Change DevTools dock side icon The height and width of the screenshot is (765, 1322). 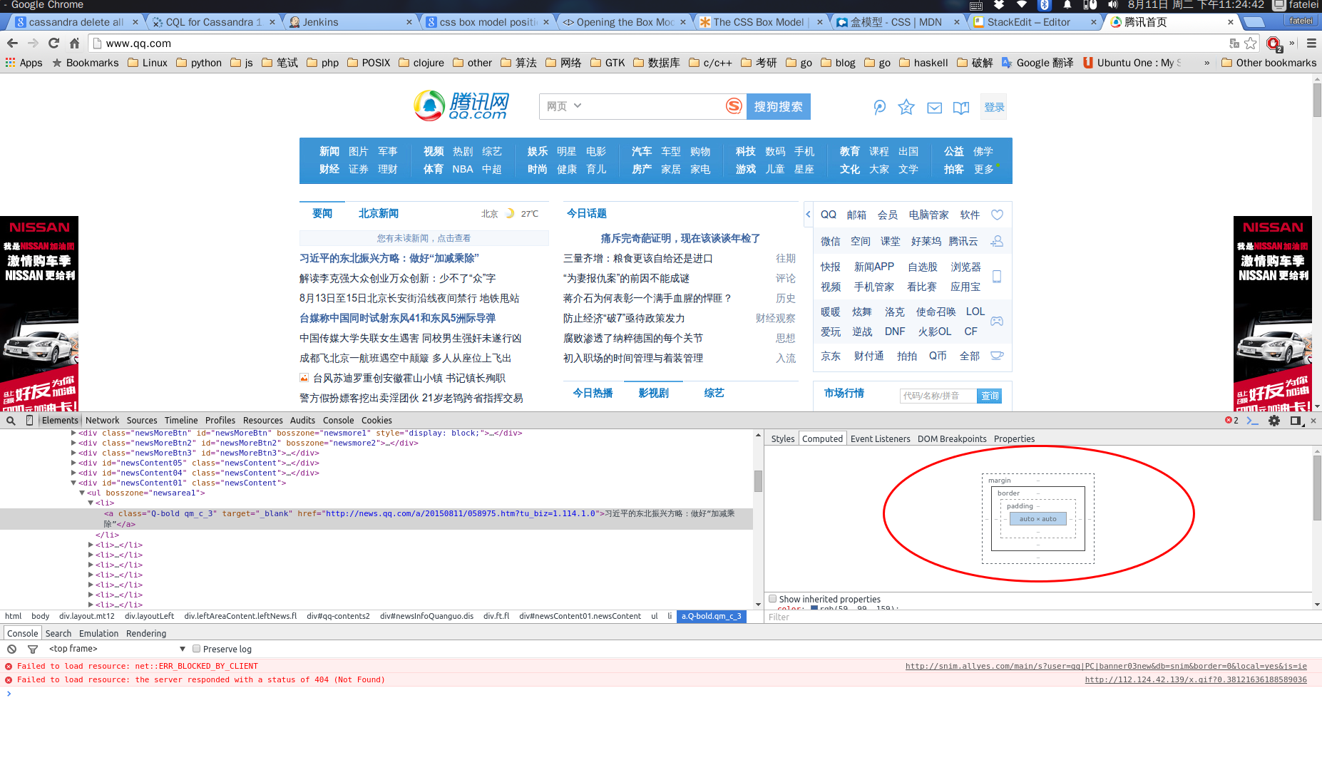[x=1297, y=421]
